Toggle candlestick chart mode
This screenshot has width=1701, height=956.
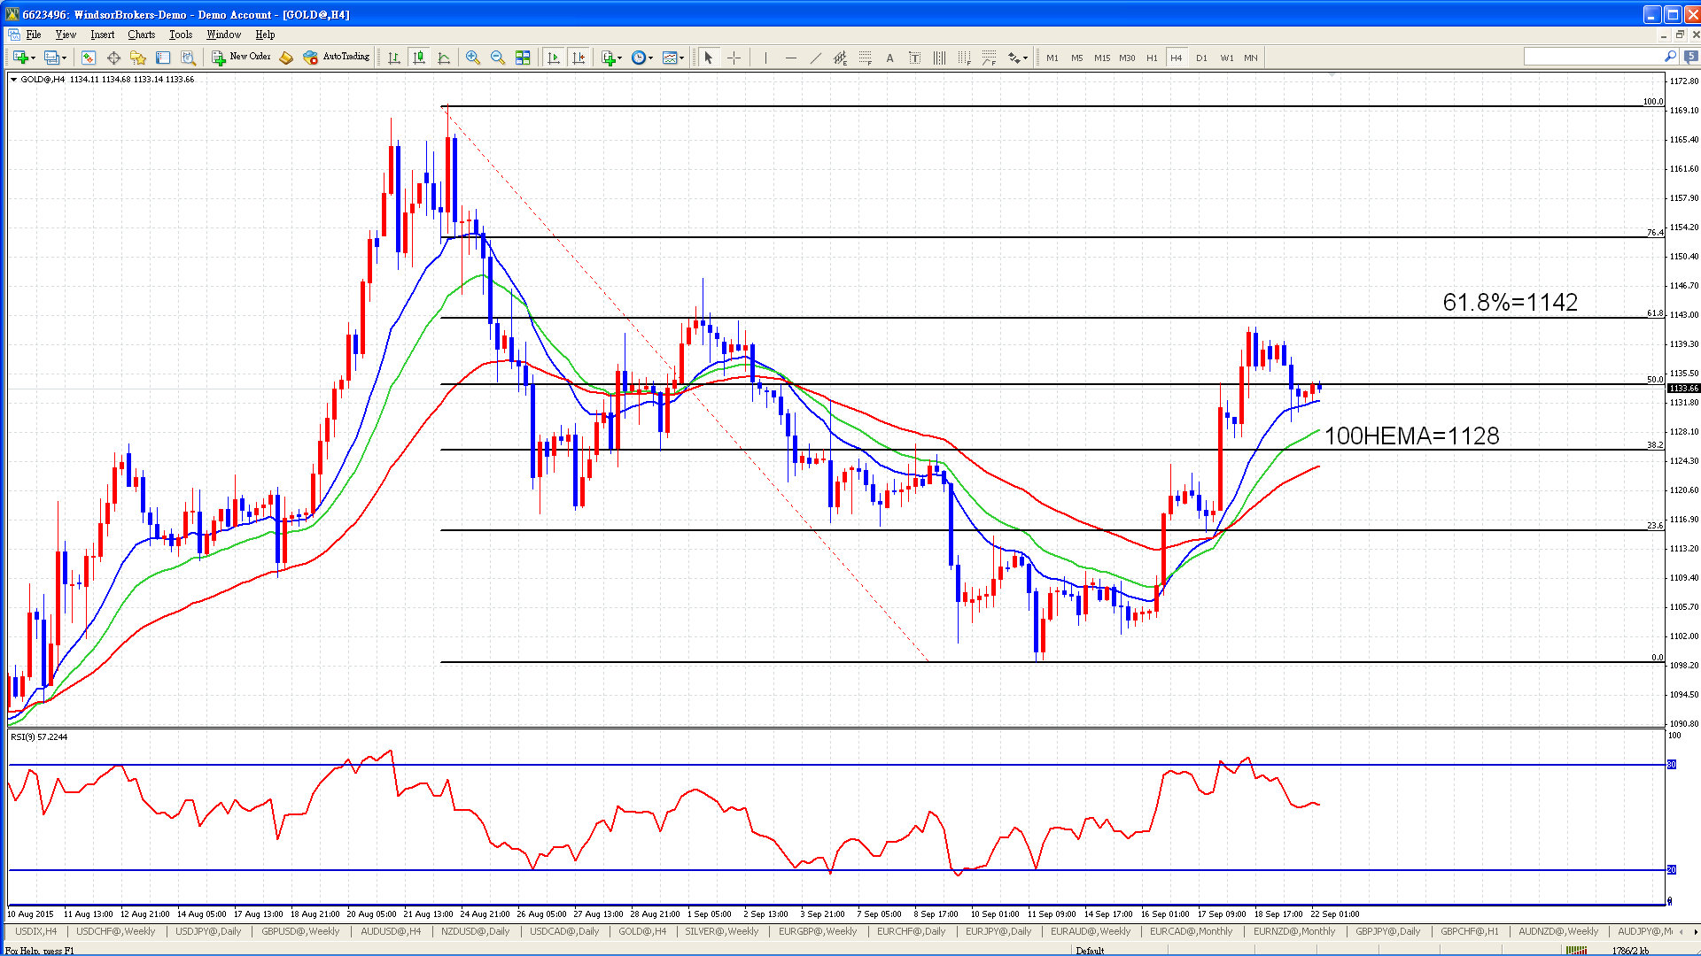click(x=419, y=58)
